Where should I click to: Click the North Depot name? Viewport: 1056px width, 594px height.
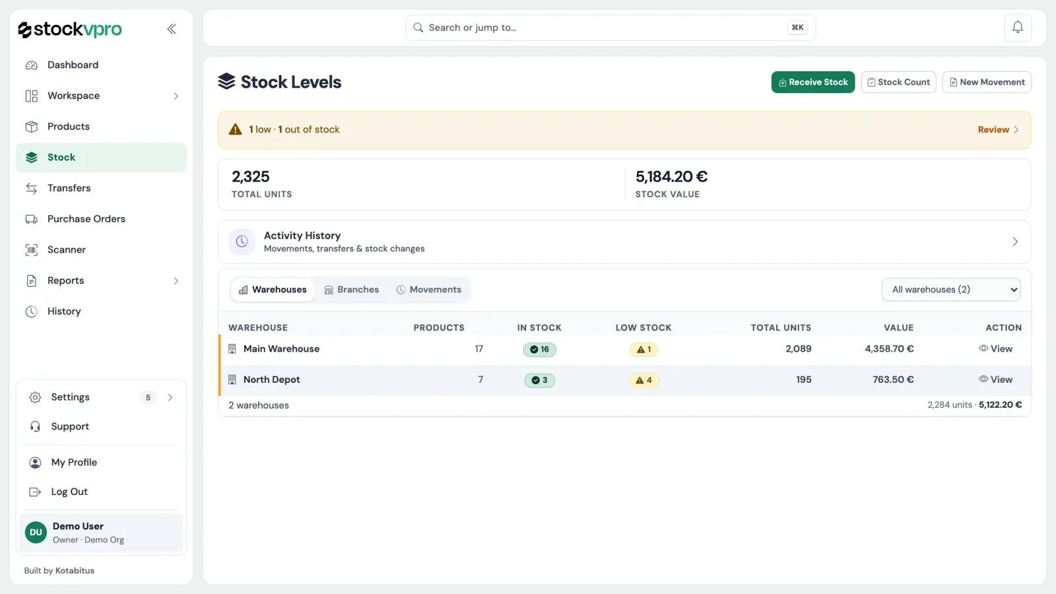(271, 380)
